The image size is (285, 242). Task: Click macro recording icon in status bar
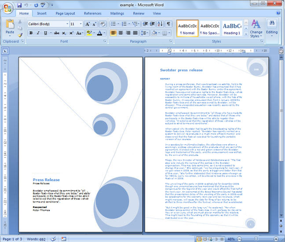pyautogui.click(x=64, y=239)
